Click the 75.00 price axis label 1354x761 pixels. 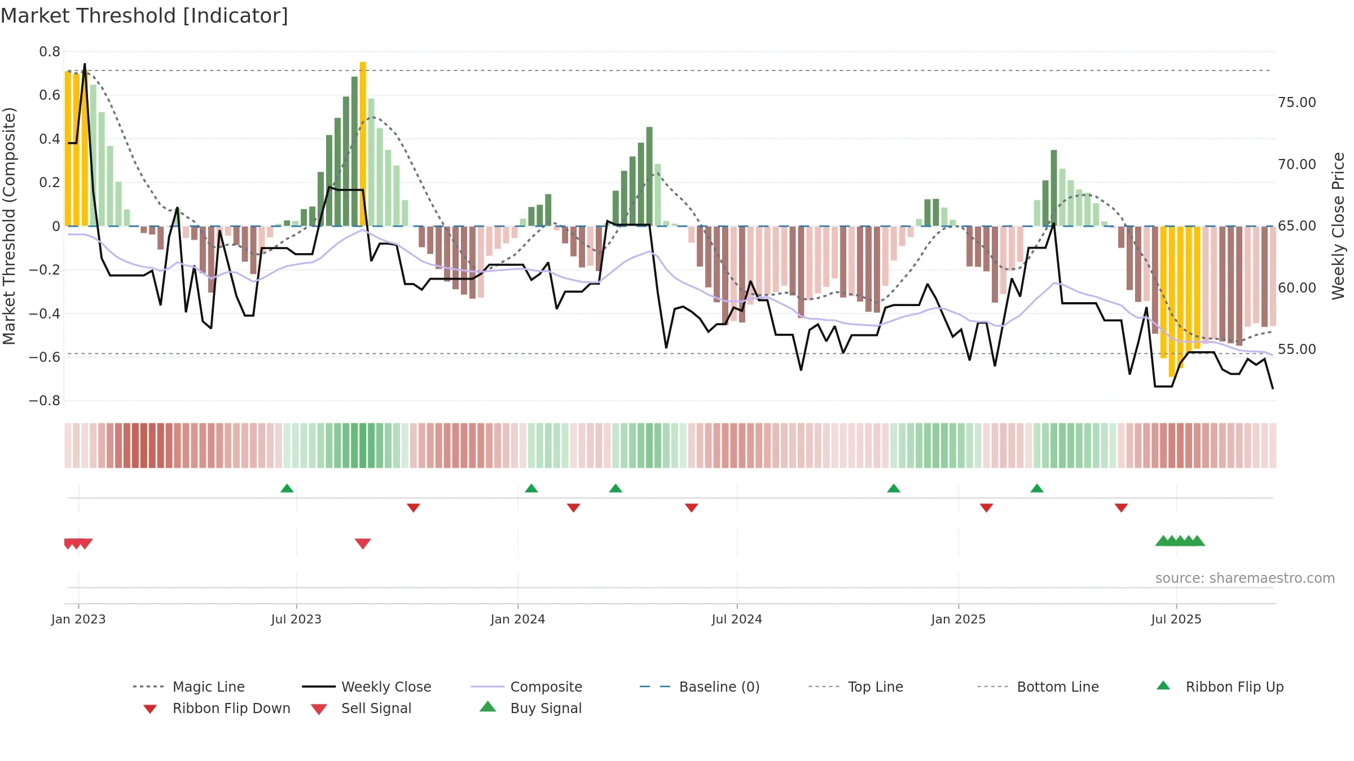click(1297, 103)
